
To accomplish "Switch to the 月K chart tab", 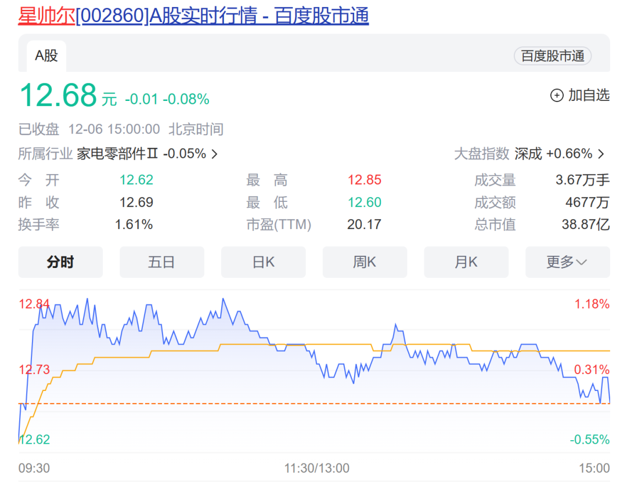I will (x=466, y=262).
